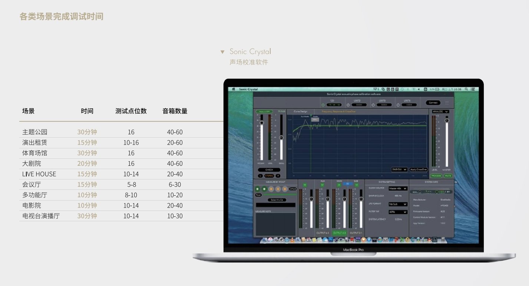Open Finder in the macOS dock
529x286 pixels.
pos(265,240)
